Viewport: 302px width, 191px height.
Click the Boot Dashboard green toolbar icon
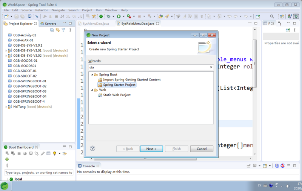101,17
